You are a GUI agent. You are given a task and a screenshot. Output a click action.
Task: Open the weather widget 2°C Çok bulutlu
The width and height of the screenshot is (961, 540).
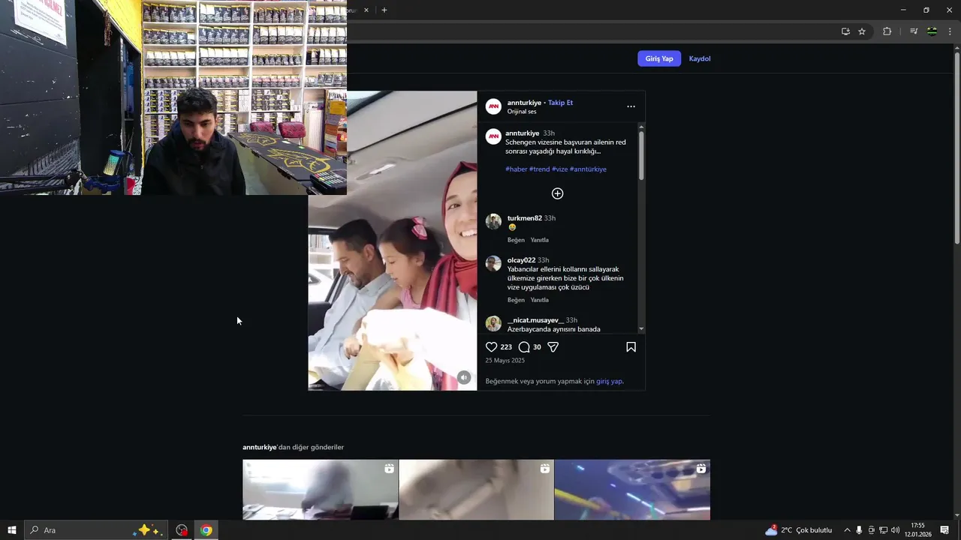pyautogui.click(x=799, y=530)
